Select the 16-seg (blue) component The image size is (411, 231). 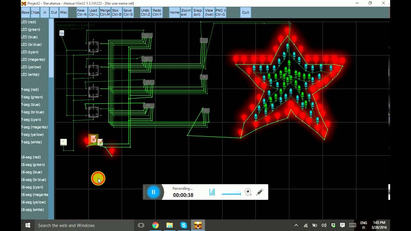tap(31, 172)
